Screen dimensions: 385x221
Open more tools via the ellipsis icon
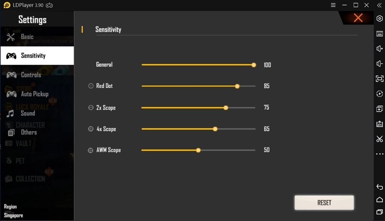[379, 154]
